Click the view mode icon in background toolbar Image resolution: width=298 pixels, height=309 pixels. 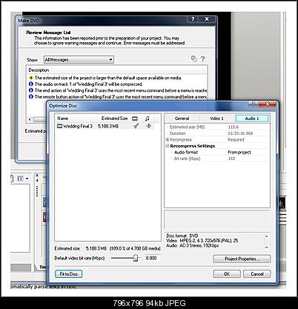(x=20, y=178)
